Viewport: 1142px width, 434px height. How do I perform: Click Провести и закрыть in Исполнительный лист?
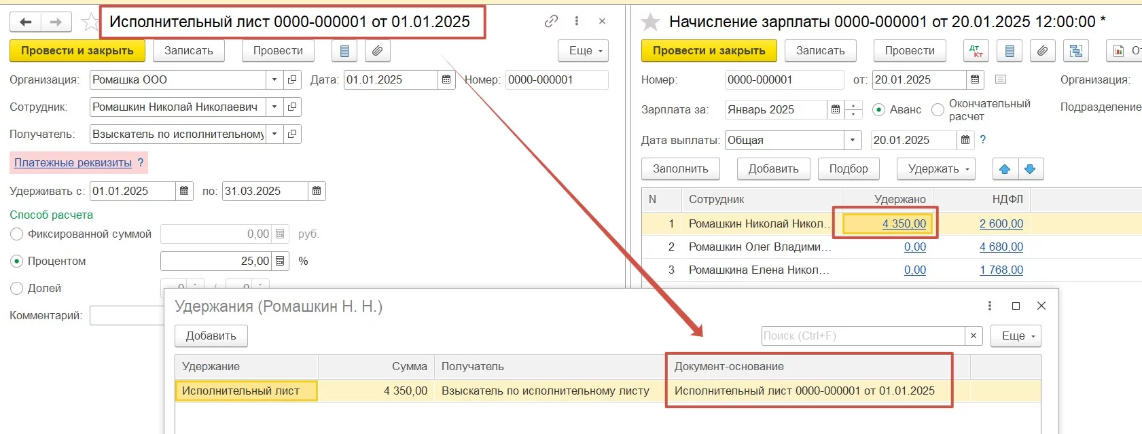point(77,51)
